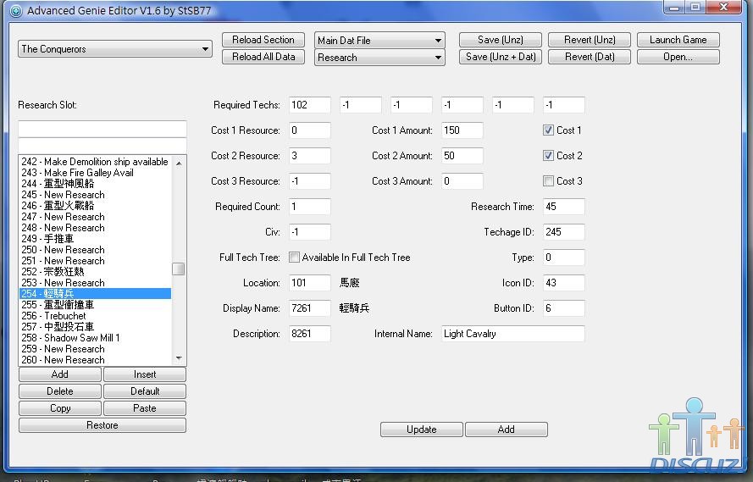Check the Cost 3 checkbox
The height and width of the screenshot is (482, 753).
click(548, 181)
